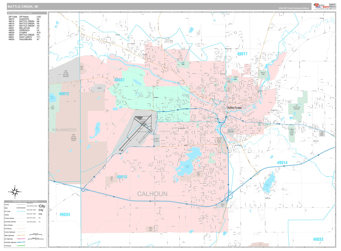Click the "Primary Streets" legend entry
This screenshot has width=341, height=251.
tap(9, 218)
